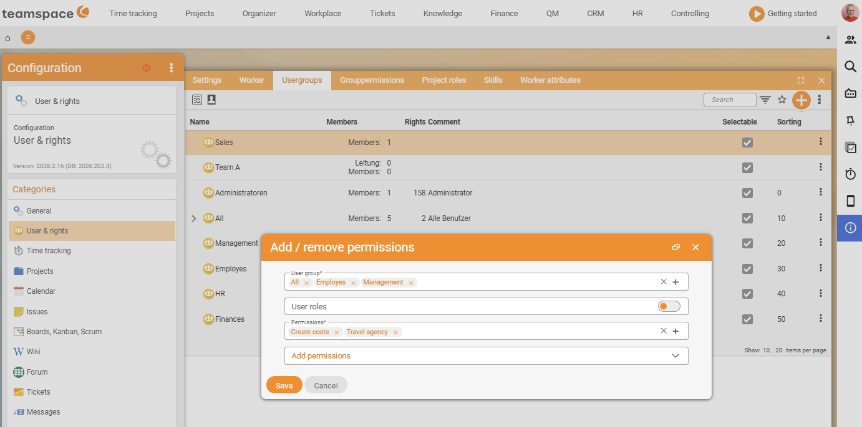Click the home icon in breadcrumb bar

7,38
